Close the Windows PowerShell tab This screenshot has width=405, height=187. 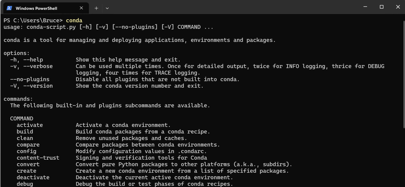81,8
